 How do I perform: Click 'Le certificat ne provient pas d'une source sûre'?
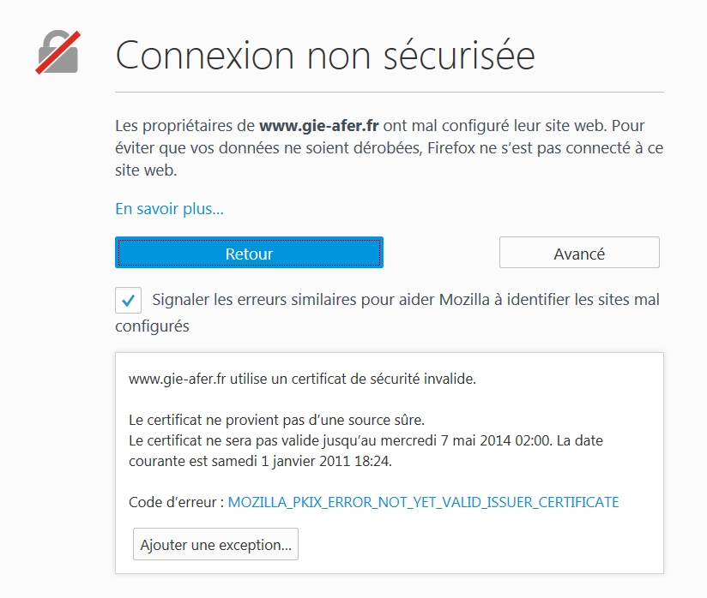tap(276, 420)
